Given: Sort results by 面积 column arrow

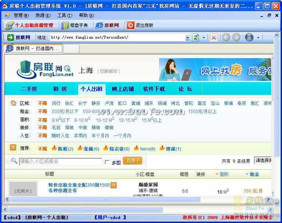Looking at the screenshot, I should 217,174.
